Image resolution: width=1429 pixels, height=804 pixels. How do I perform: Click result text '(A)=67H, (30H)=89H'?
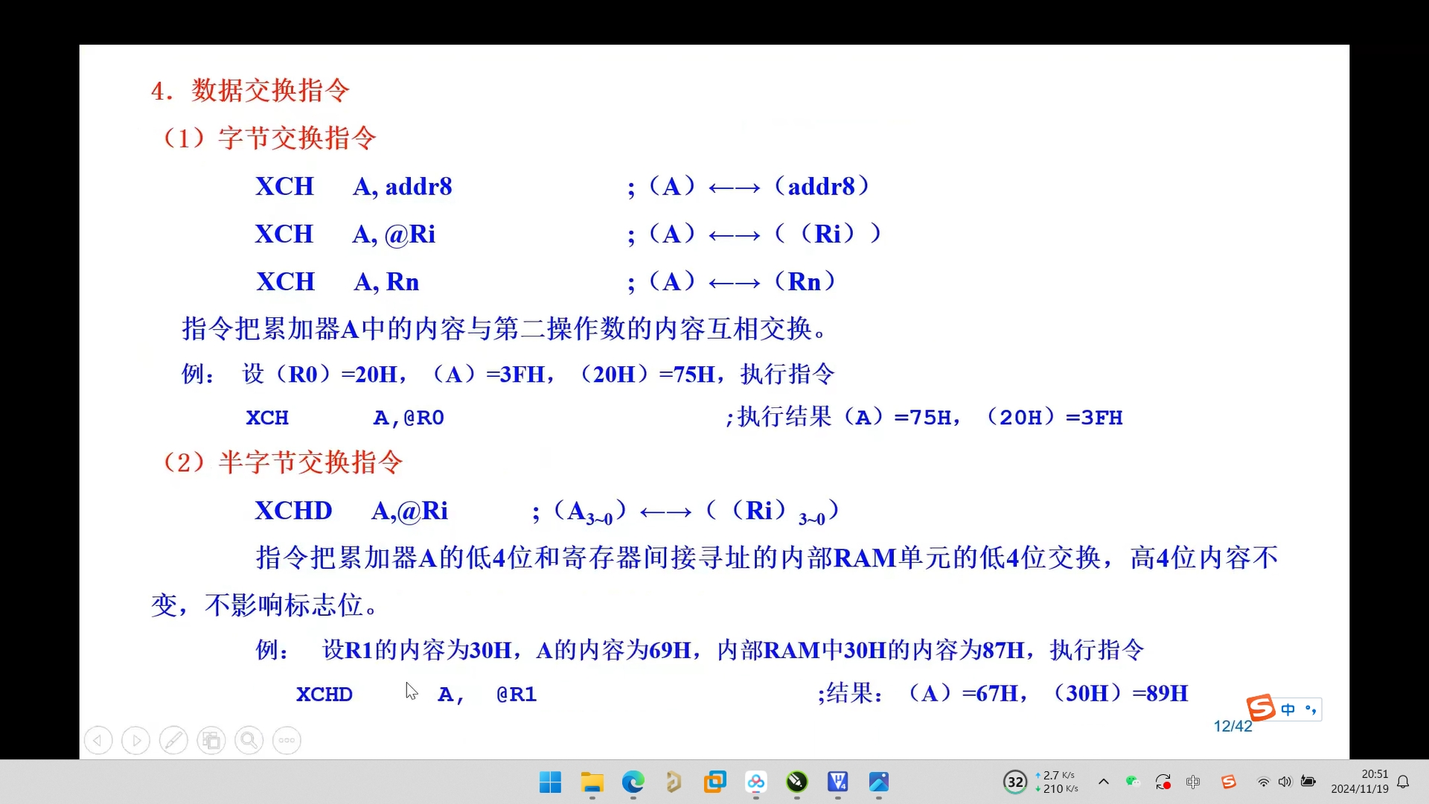click(x=1048, y=694)
